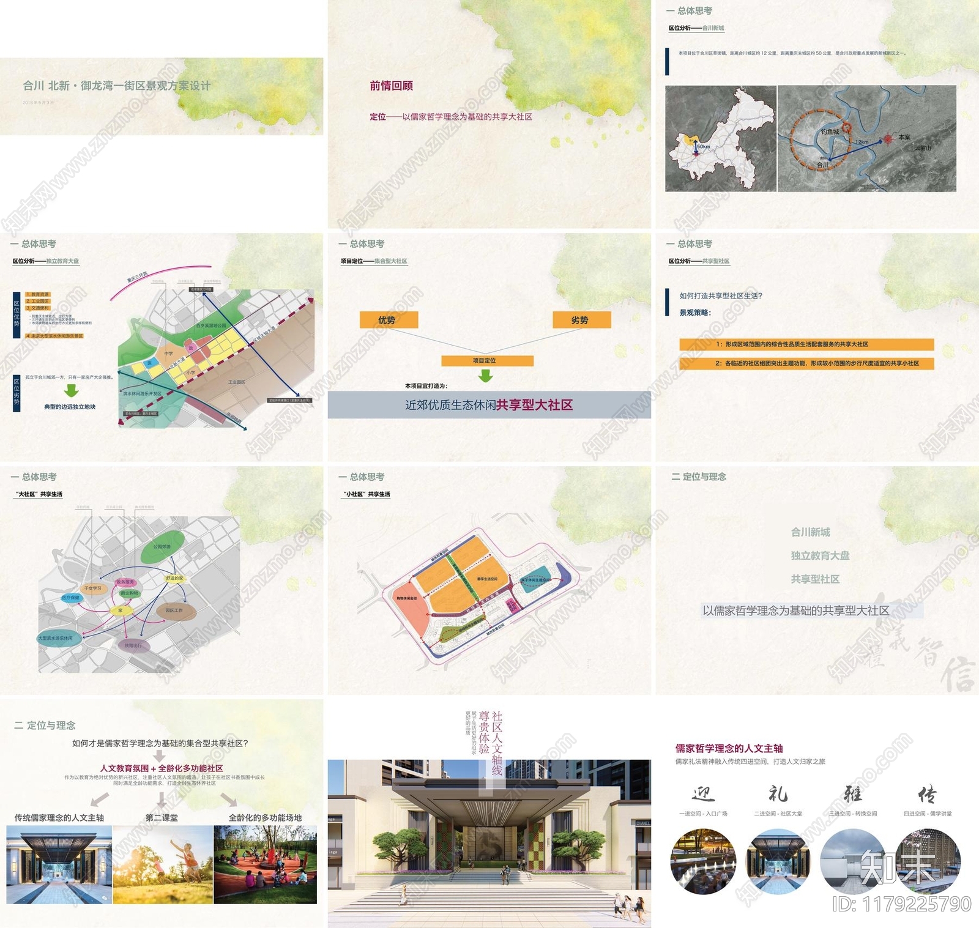Click the 如何打造共享型社区生活? question
Image resolution: width=979 pixels, height=928 pixels.
click(721, 295)
